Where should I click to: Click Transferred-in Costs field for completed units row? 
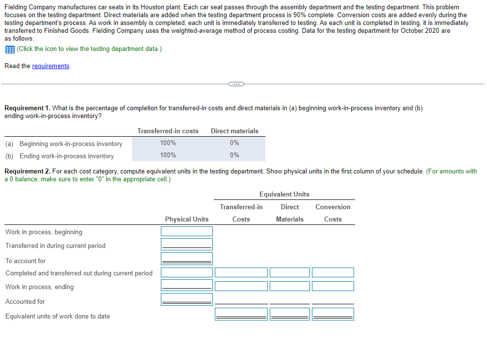241,272
